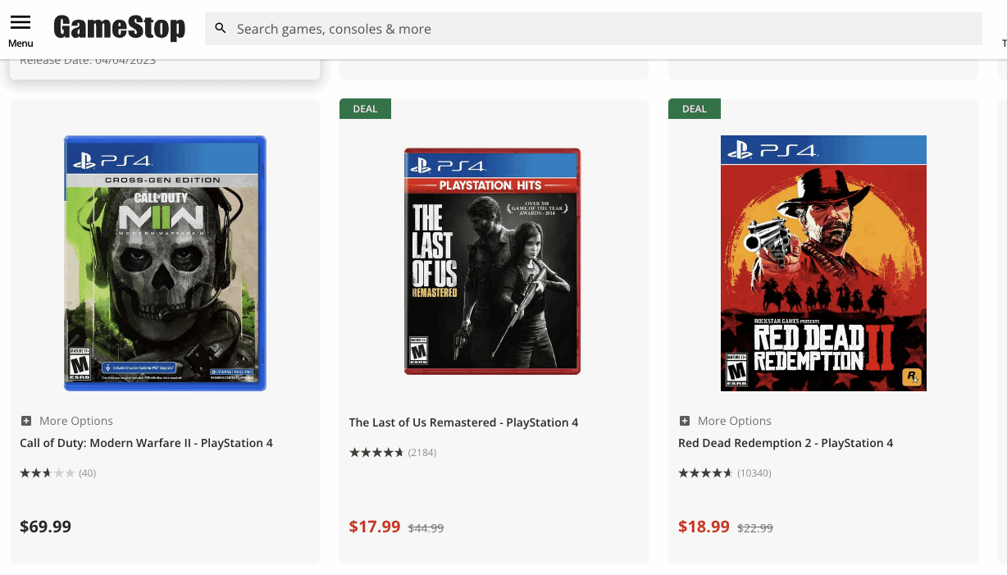Screen dimensions: 1007x575
Task: Expand More Options for Red Dead Redemption 2
Action: click(x=734, y=421)
